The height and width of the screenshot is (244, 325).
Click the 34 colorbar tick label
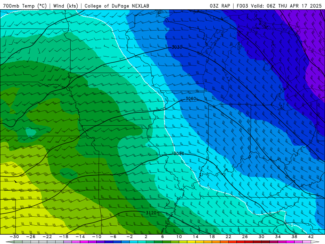(x=278, y=237)
